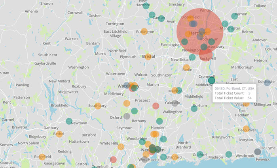Viewport: 277px width, 168px height.
Task: Click the gray marker beside Oxford
Action: point(127,116)
